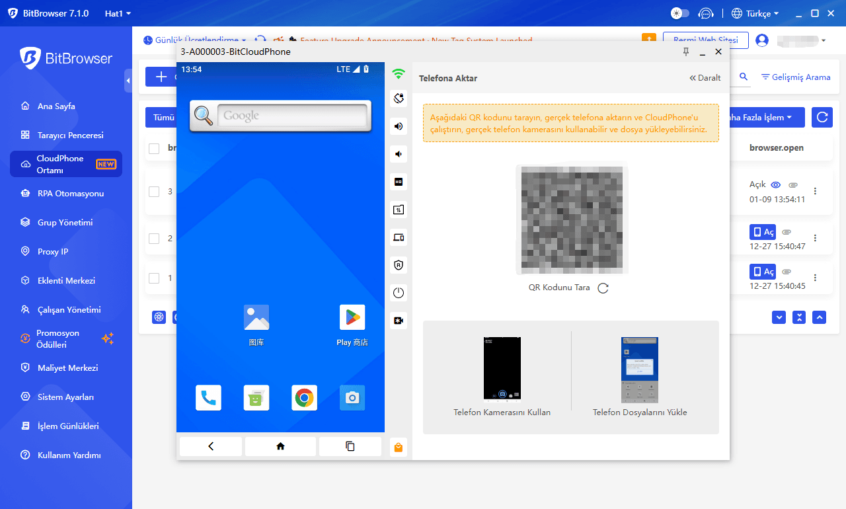
Task: Go to RPA Otomasyonu sidebar item
Action: point(70,194)
